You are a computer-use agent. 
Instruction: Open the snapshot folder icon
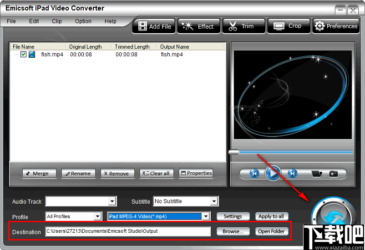coord(317,174)
